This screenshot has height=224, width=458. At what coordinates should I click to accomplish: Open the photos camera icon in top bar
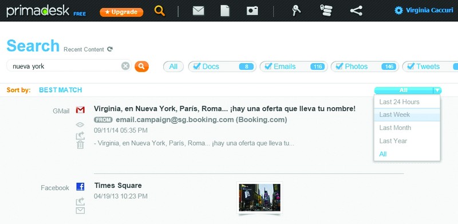(252, 11)
